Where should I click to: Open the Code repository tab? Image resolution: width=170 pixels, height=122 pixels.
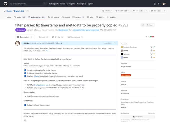(x=8, y=17)
